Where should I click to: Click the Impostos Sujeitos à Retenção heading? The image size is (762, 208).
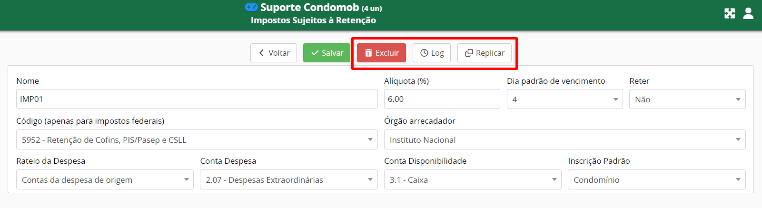pyautogui.click(x=313, y=20)
